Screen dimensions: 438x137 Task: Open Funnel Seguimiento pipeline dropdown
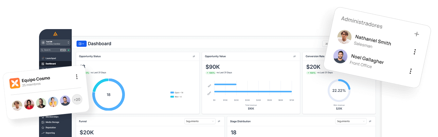pos(200,121)
